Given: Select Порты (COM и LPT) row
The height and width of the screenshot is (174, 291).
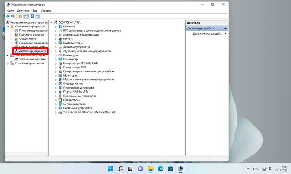Looking at the screenshot, I should tap(75, 92).
